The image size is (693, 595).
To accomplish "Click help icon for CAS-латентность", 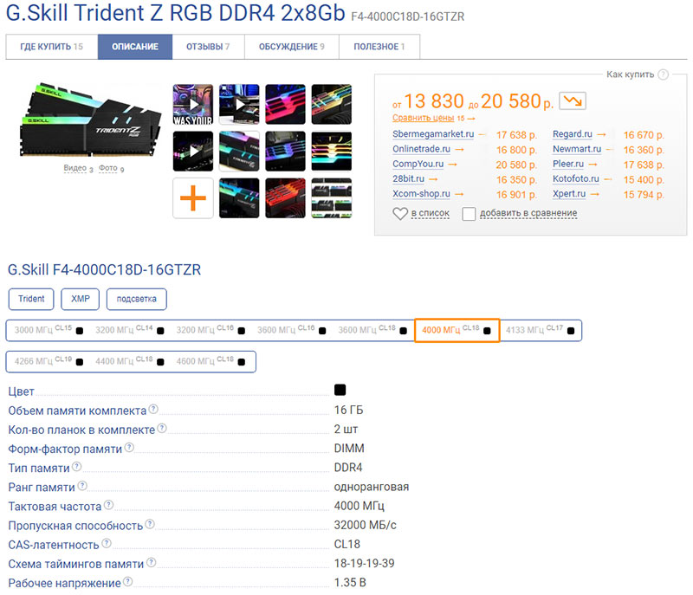I will coord(107,543).
